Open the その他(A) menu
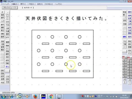This screenshot has height=99, width=132. (49, 4)
